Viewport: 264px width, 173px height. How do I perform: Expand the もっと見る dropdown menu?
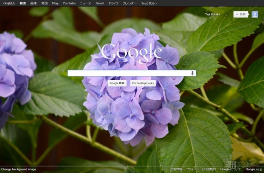tap(149, 3)
